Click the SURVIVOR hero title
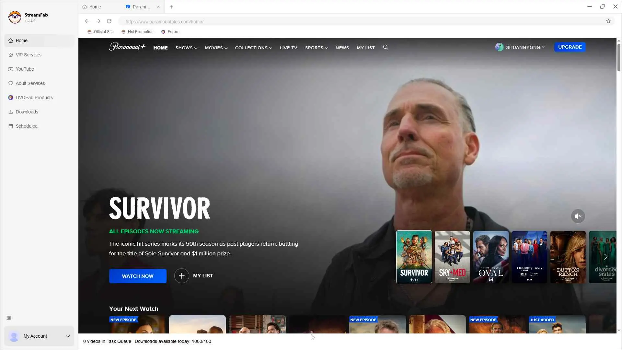The height and width of the screenshot is (350, 622). coord(159,208)
